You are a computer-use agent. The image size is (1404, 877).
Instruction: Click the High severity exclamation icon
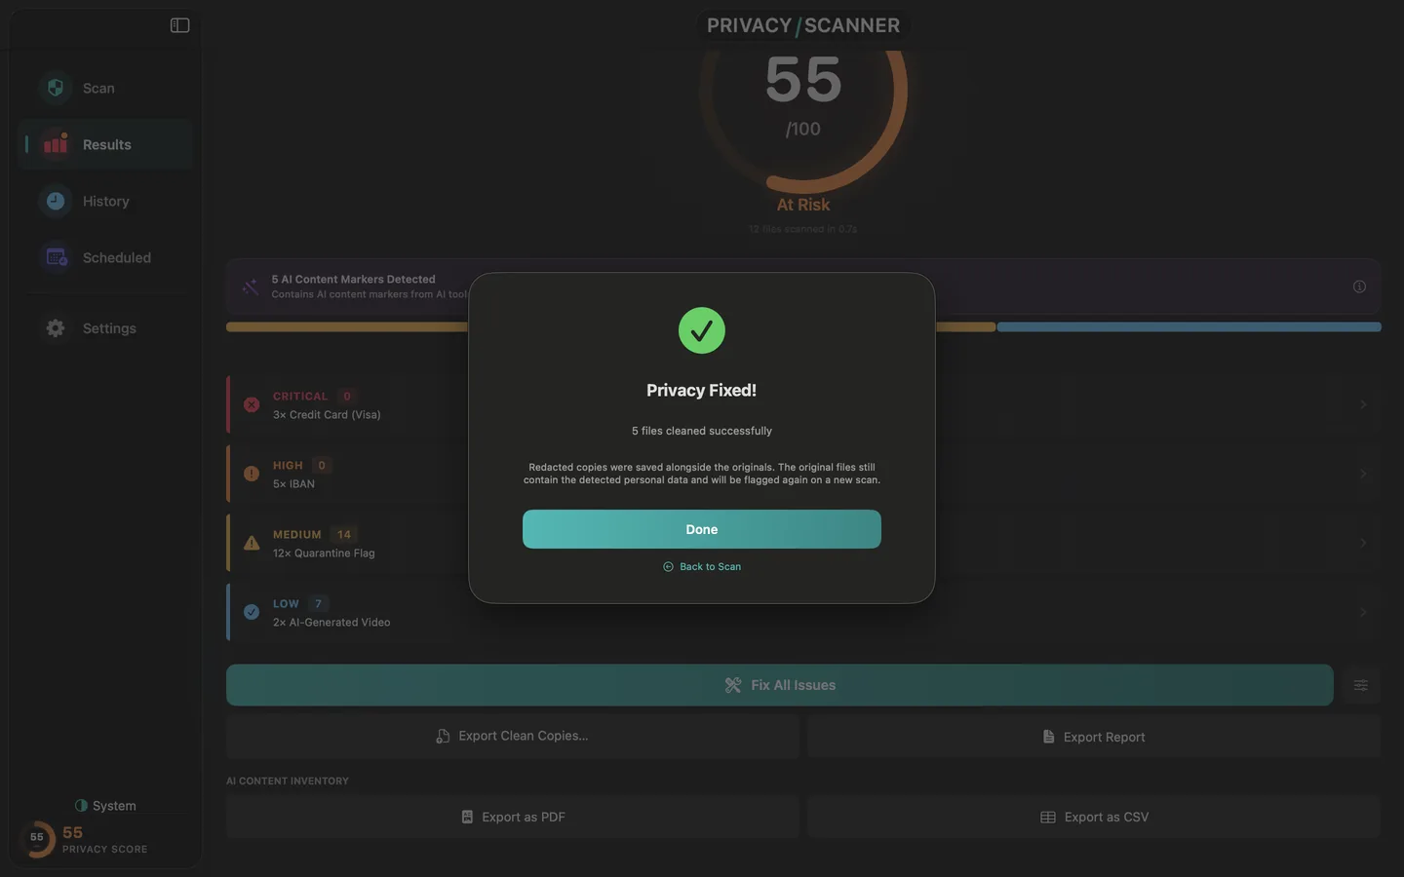coord(252,474)
